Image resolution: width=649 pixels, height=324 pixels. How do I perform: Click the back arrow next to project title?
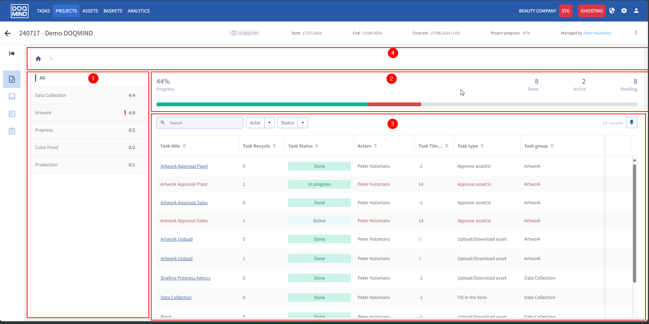coord(8,33)
